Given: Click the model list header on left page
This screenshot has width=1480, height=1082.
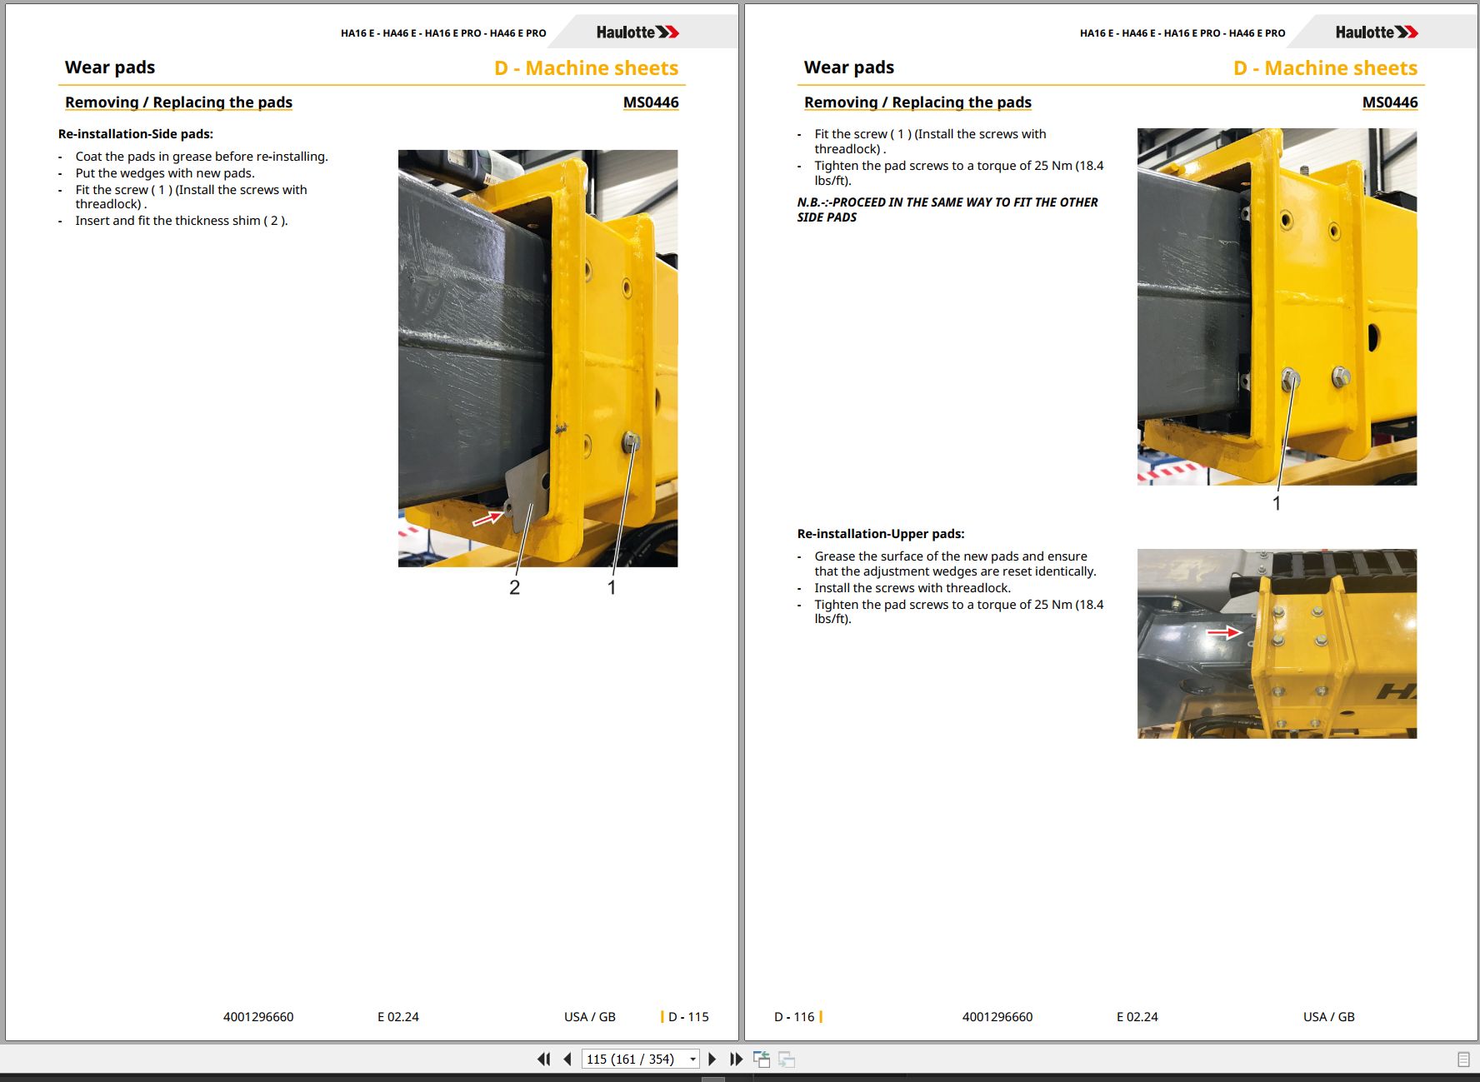Looking at the screenshot, I should tap(443, 33).
